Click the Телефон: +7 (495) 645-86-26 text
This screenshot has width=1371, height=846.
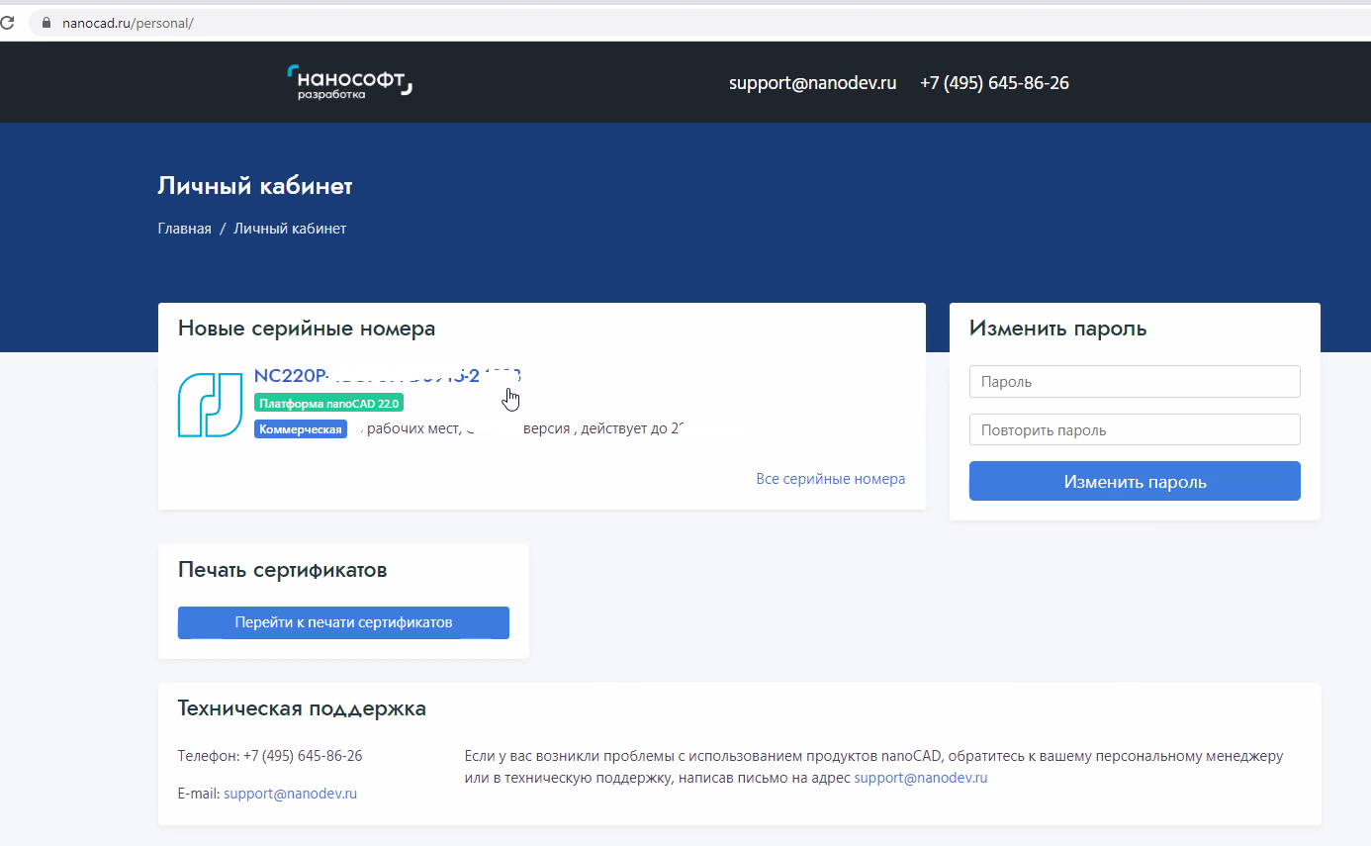(270, 756)
